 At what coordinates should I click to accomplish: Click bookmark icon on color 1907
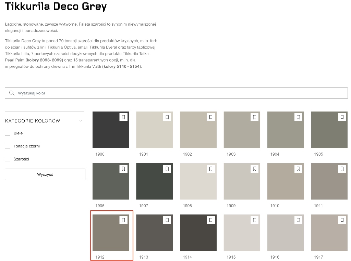(x=167, y=169)
